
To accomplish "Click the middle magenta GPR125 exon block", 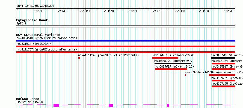I will (111, 105).
